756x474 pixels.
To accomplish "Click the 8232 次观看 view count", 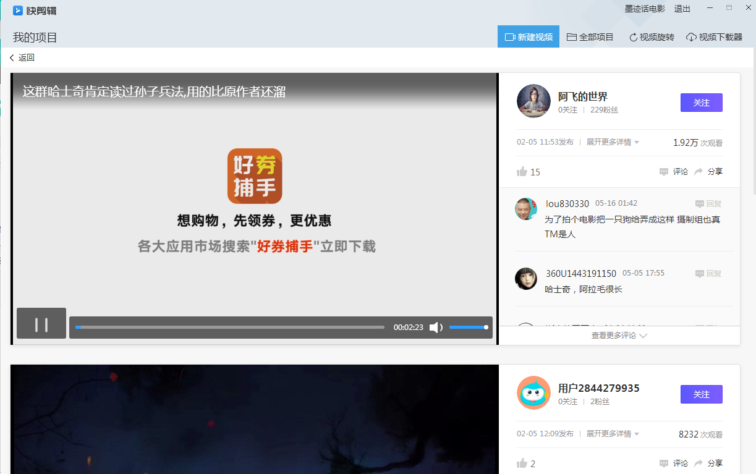I will coord(700,434).
